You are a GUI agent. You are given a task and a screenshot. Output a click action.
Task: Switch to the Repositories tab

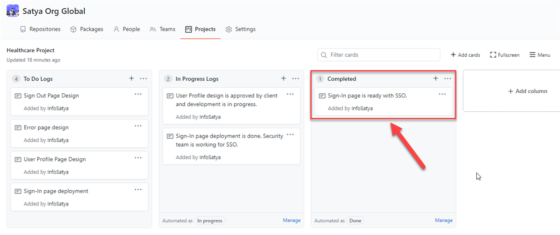(x=40, y=29)
